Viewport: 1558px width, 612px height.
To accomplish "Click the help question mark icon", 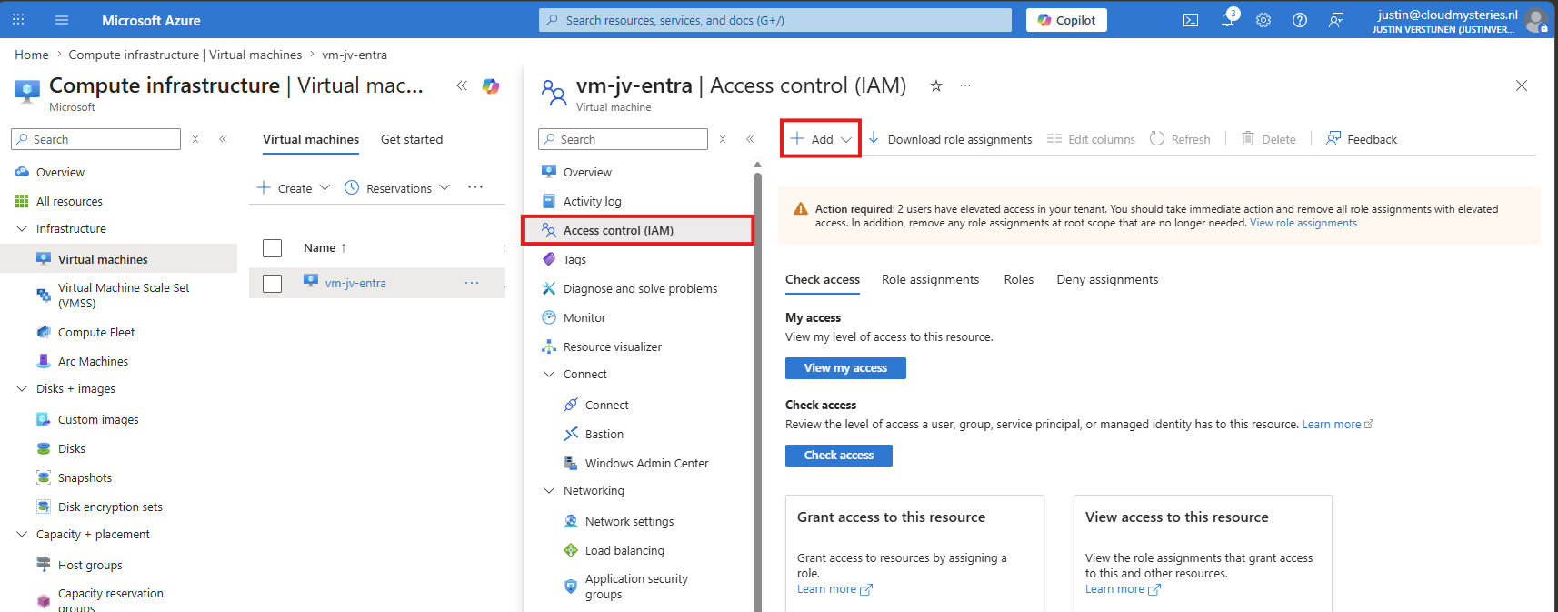I will click(1300, 20).
